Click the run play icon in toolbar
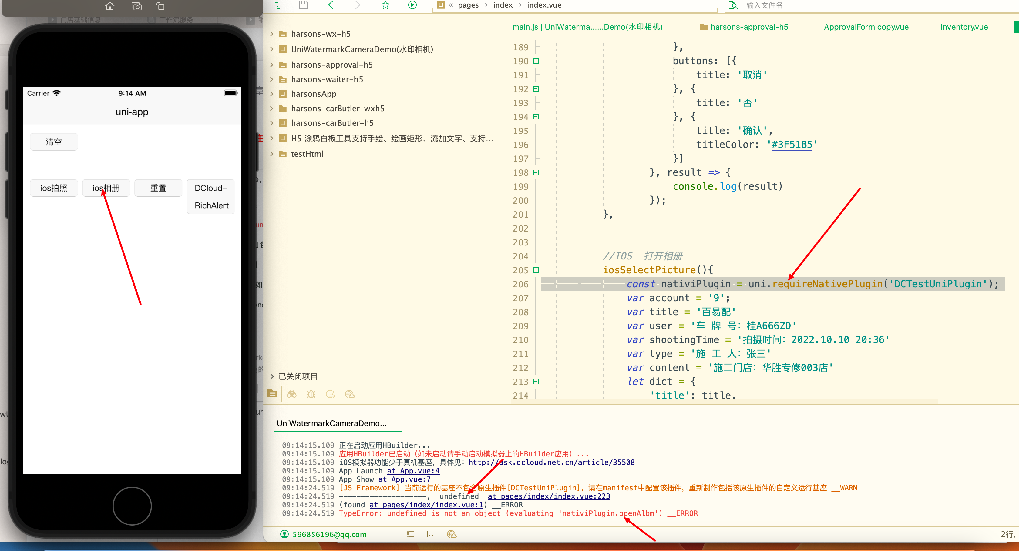 (412, 5)
